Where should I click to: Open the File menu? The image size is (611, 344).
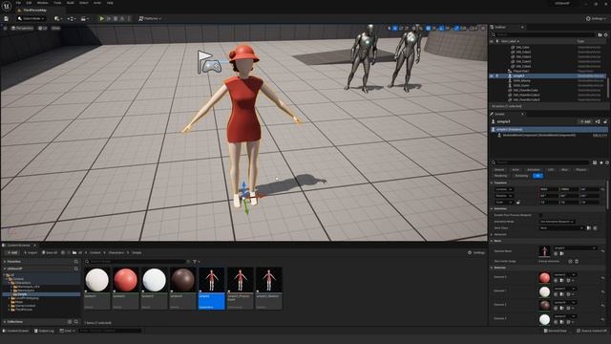pyautogui.click(x=18, y=3)
